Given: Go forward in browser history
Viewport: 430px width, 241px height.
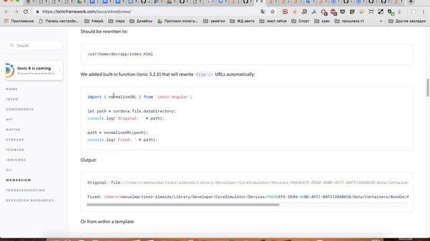Looking at the screenshot, I should pos(16,12).
